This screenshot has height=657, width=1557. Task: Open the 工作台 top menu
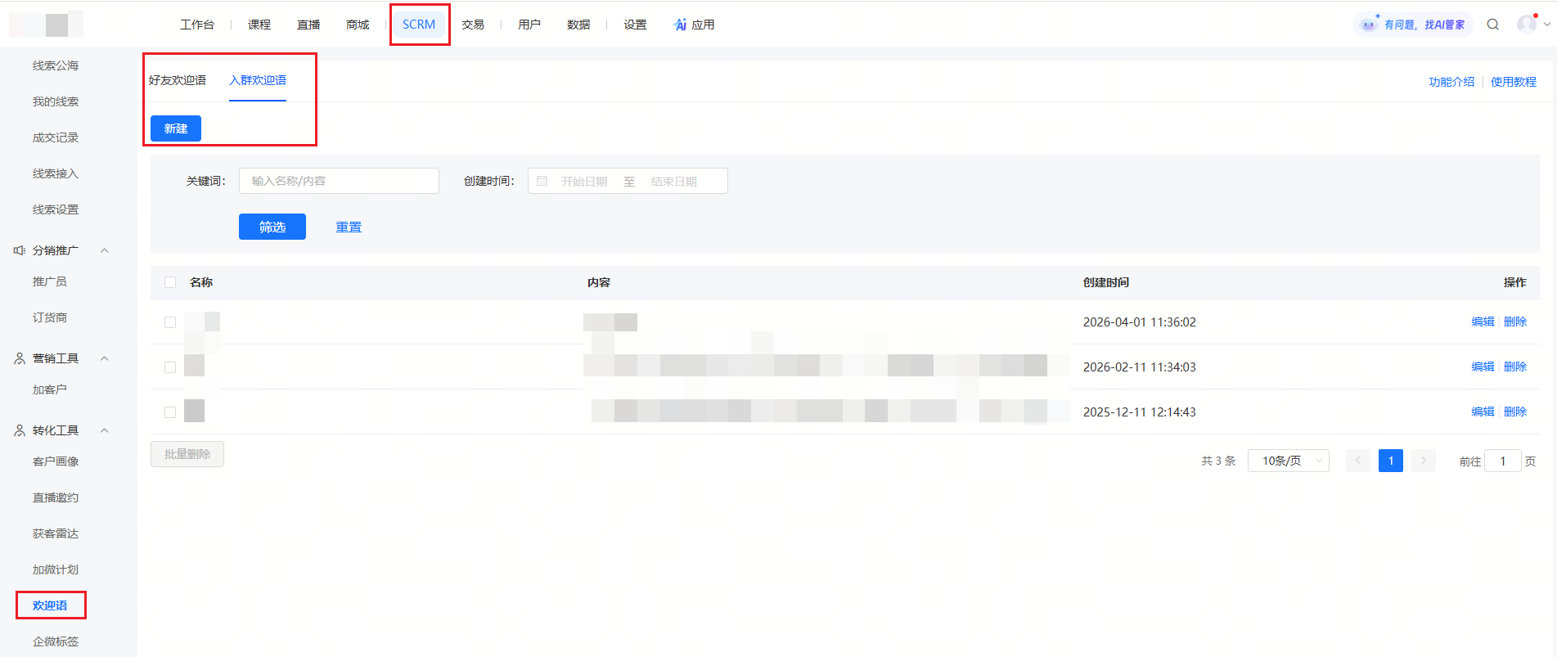[197, 25]
